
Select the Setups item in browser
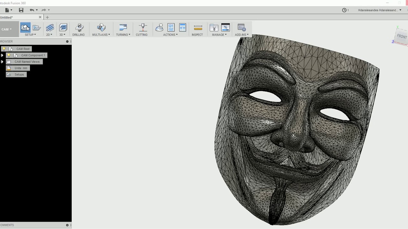pyautogui.click(x=19, y=74)
